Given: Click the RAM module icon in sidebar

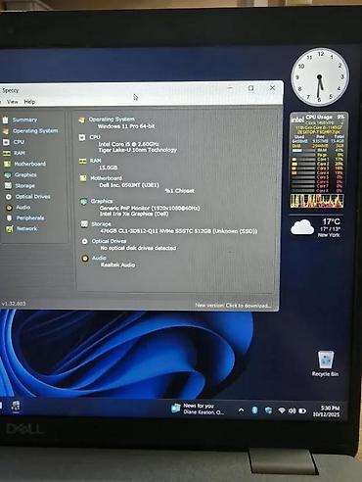Looking at the screenshot, I should point(7,153).
